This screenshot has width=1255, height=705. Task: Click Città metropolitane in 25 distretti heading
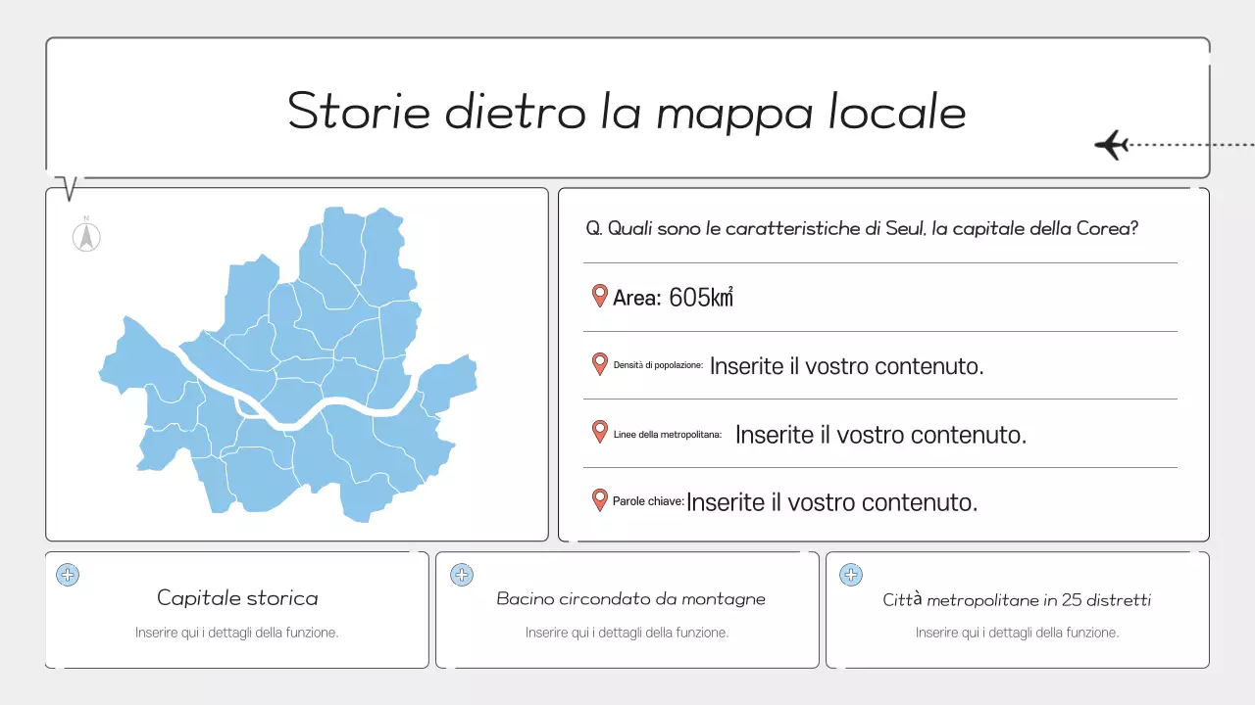pyautogui.click(x=1017, y=599)
